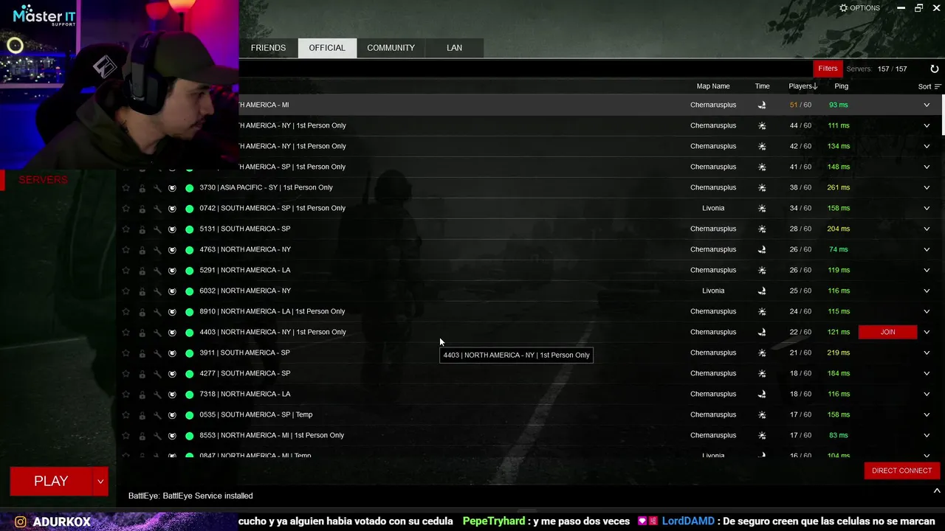Click the daytime icon for Livonia 158 ms row
This screenshot has width=945, height=531.
(762, 208)
